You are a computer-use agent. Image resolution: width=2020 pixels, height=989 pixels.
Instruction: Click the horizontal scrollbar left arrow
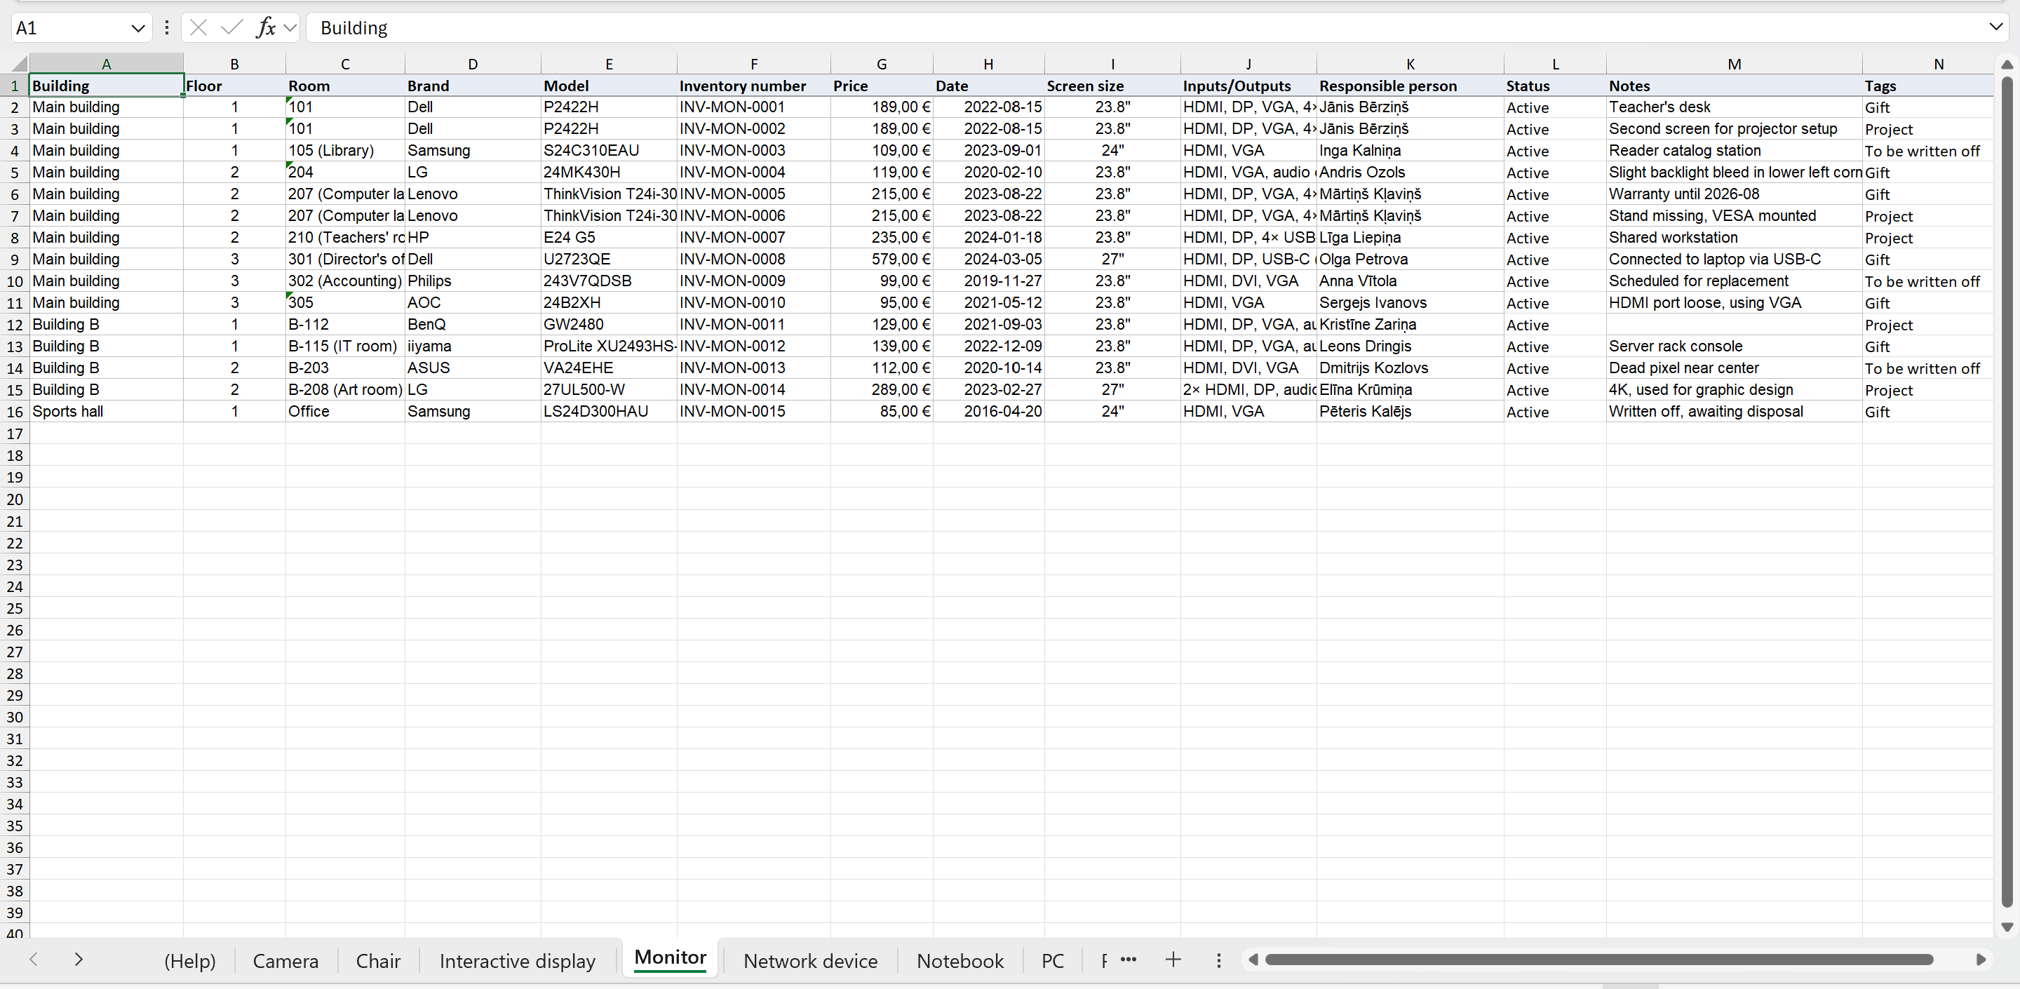pyautogui.click(x=1253, y=960)
